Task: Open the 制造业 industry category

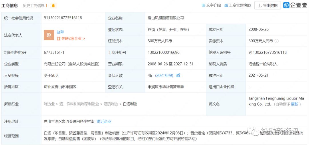Action: (49, 104)
